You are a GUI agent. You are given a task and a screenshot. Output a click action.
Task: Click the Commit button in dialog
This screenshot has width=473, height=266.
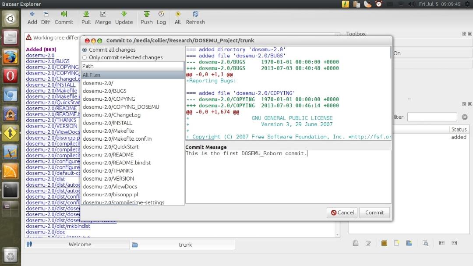[374, 213]
